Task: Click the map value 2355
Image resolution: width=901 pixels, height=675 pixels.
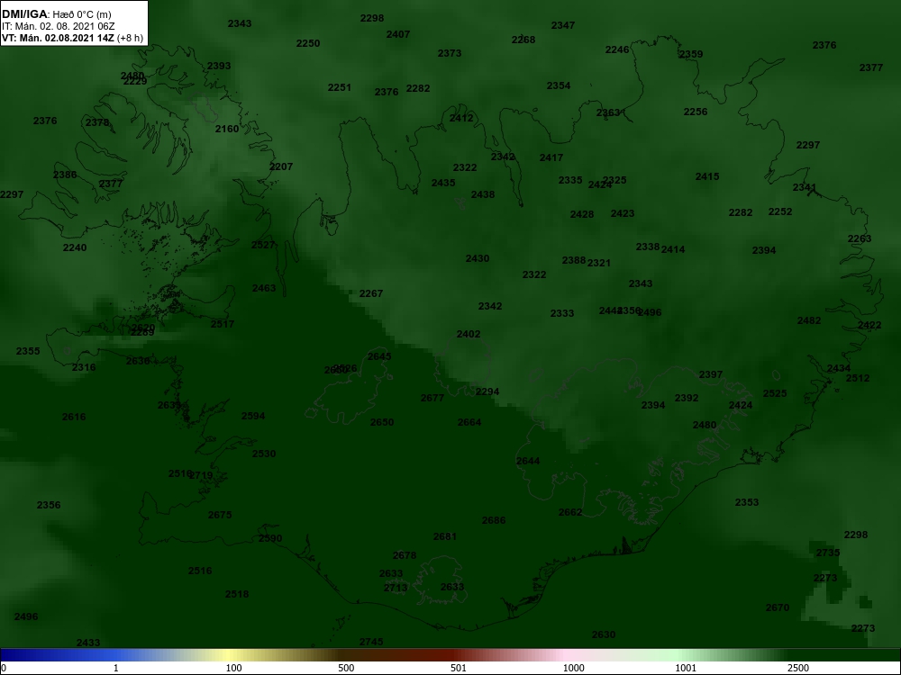Action: pos(28,351)
